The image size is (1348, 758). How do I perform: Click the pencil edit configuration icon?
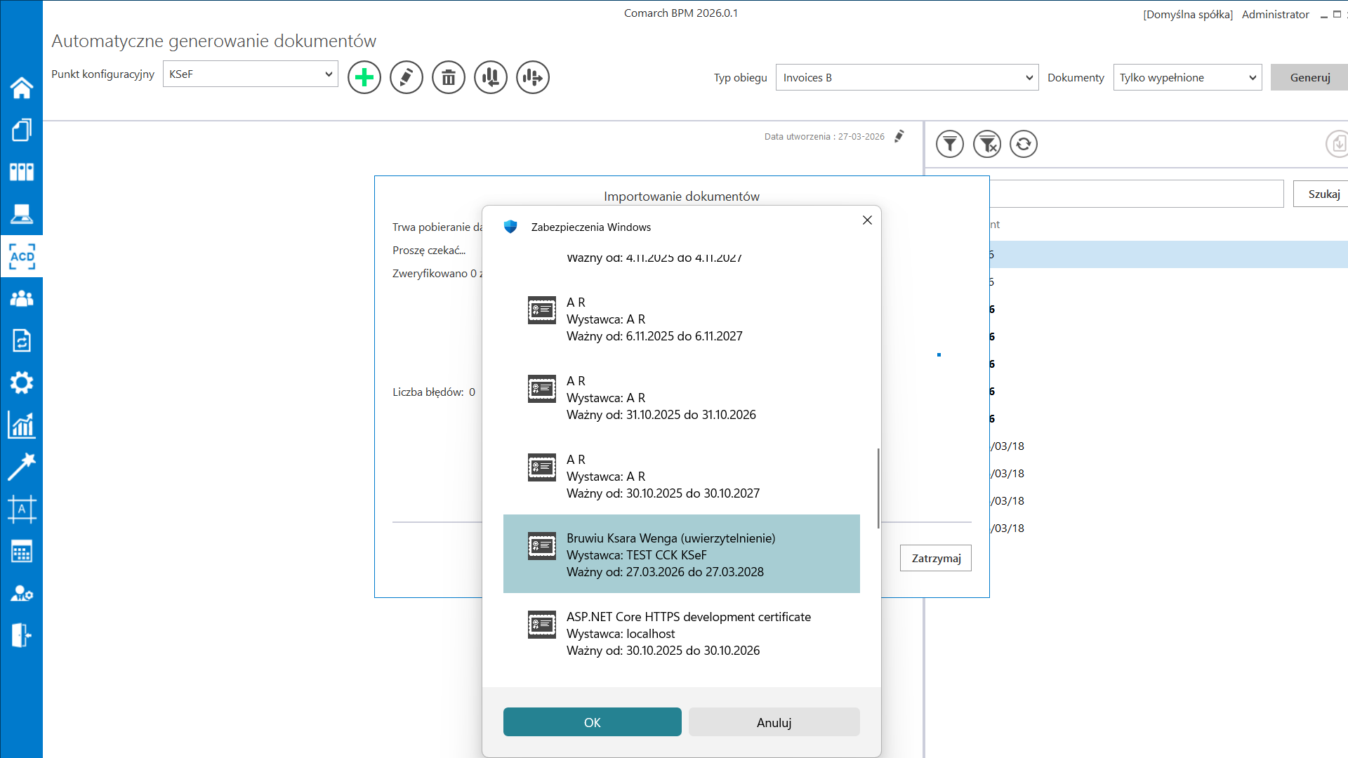(406, 77)
